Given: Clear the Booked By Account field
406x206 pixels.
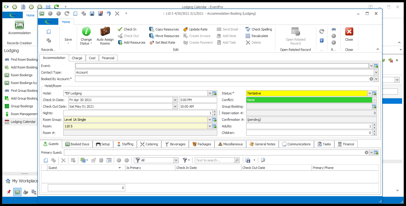Looking at the screenshot, I should point(371,79).
